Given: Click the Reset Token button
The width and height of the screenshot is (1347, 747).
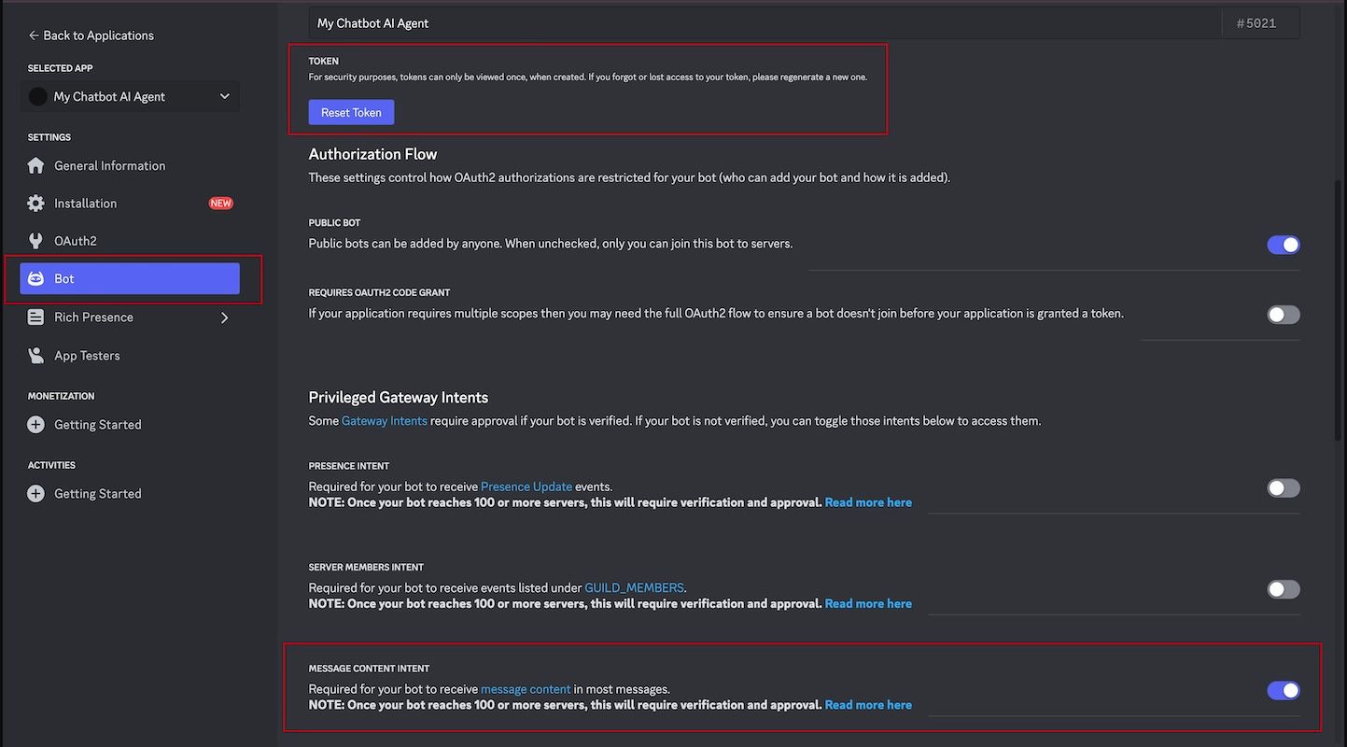Looking at the screenshot, I should tap(351, 111).
